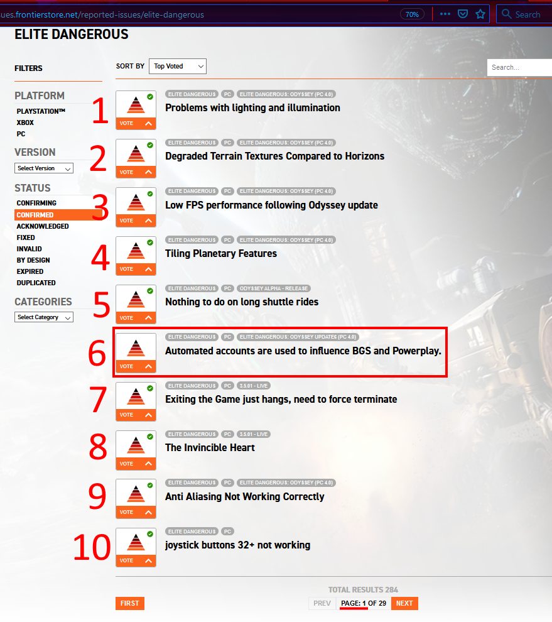
Task: Go to the FIRST page
Action: click(x=129, y=603)
